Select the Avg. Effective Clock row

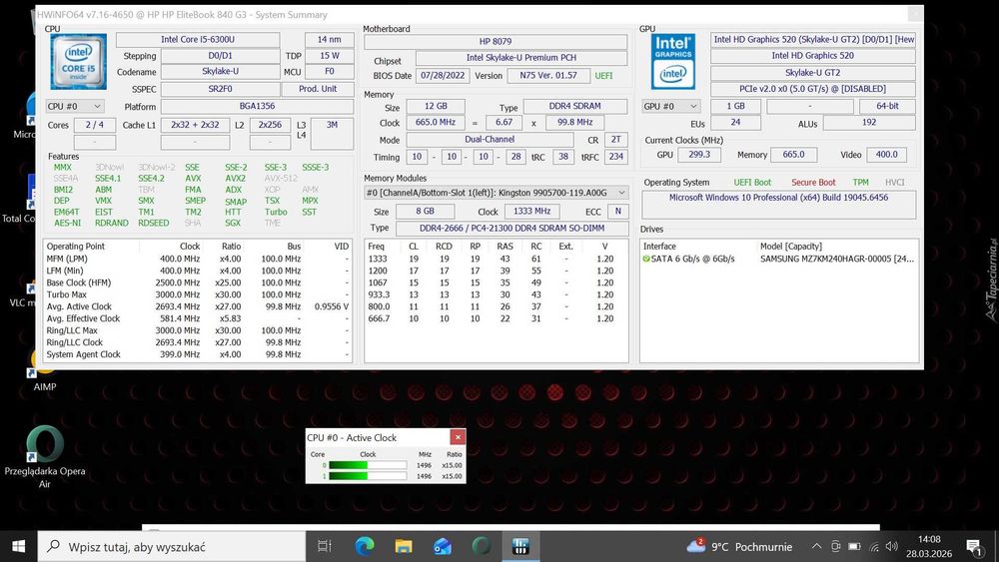click(x=198, y=318)
